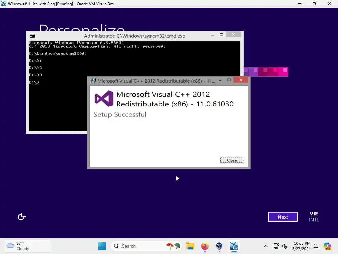
Task: Click the muted volume tray icon
Action: point(285,246)
